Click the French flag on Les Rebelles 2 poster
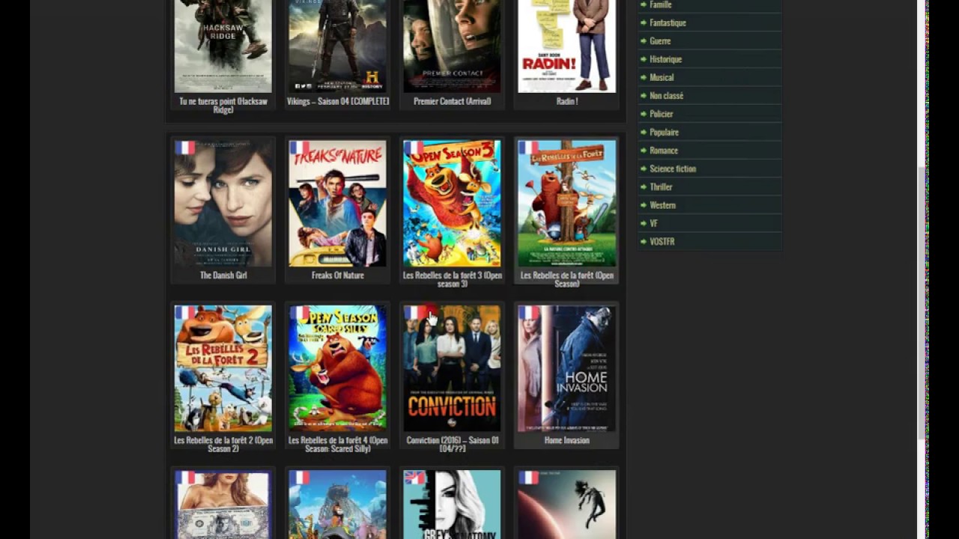 [x=185, y=312]
